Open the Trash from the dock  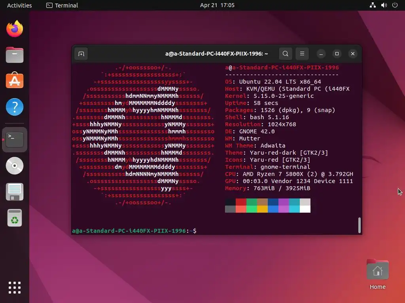(15, 218)
